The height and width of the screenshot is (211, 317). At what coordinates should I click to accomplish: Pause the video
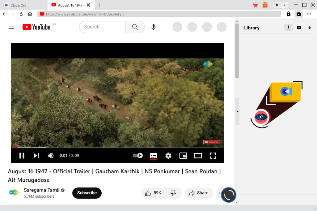(x=22, y=156)
